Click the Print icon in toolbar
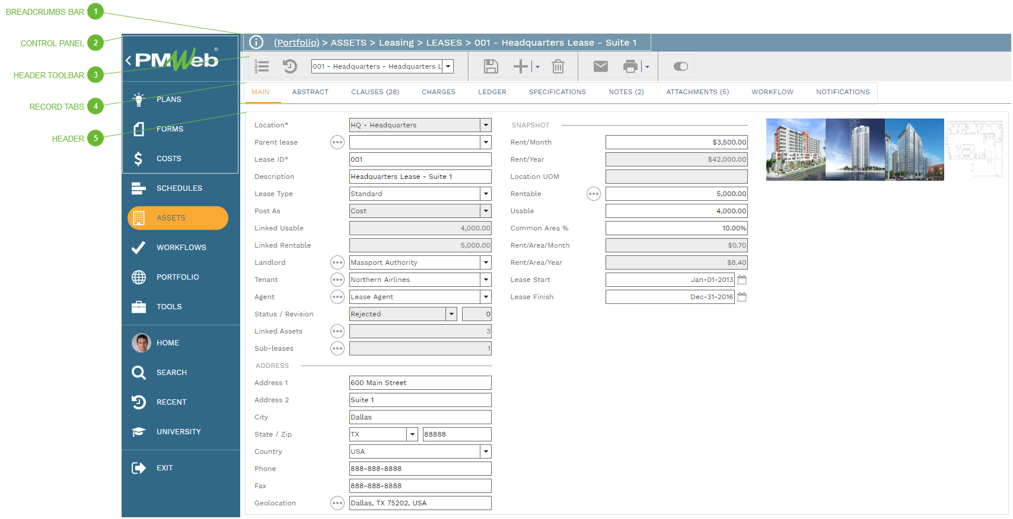Viewport: 1013px width, 519px height. tap(630, 66)
